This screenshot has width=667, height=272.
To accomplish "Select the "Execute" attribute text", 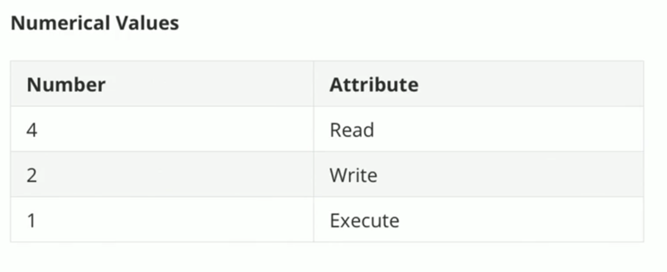I will [x=364, y=221].
